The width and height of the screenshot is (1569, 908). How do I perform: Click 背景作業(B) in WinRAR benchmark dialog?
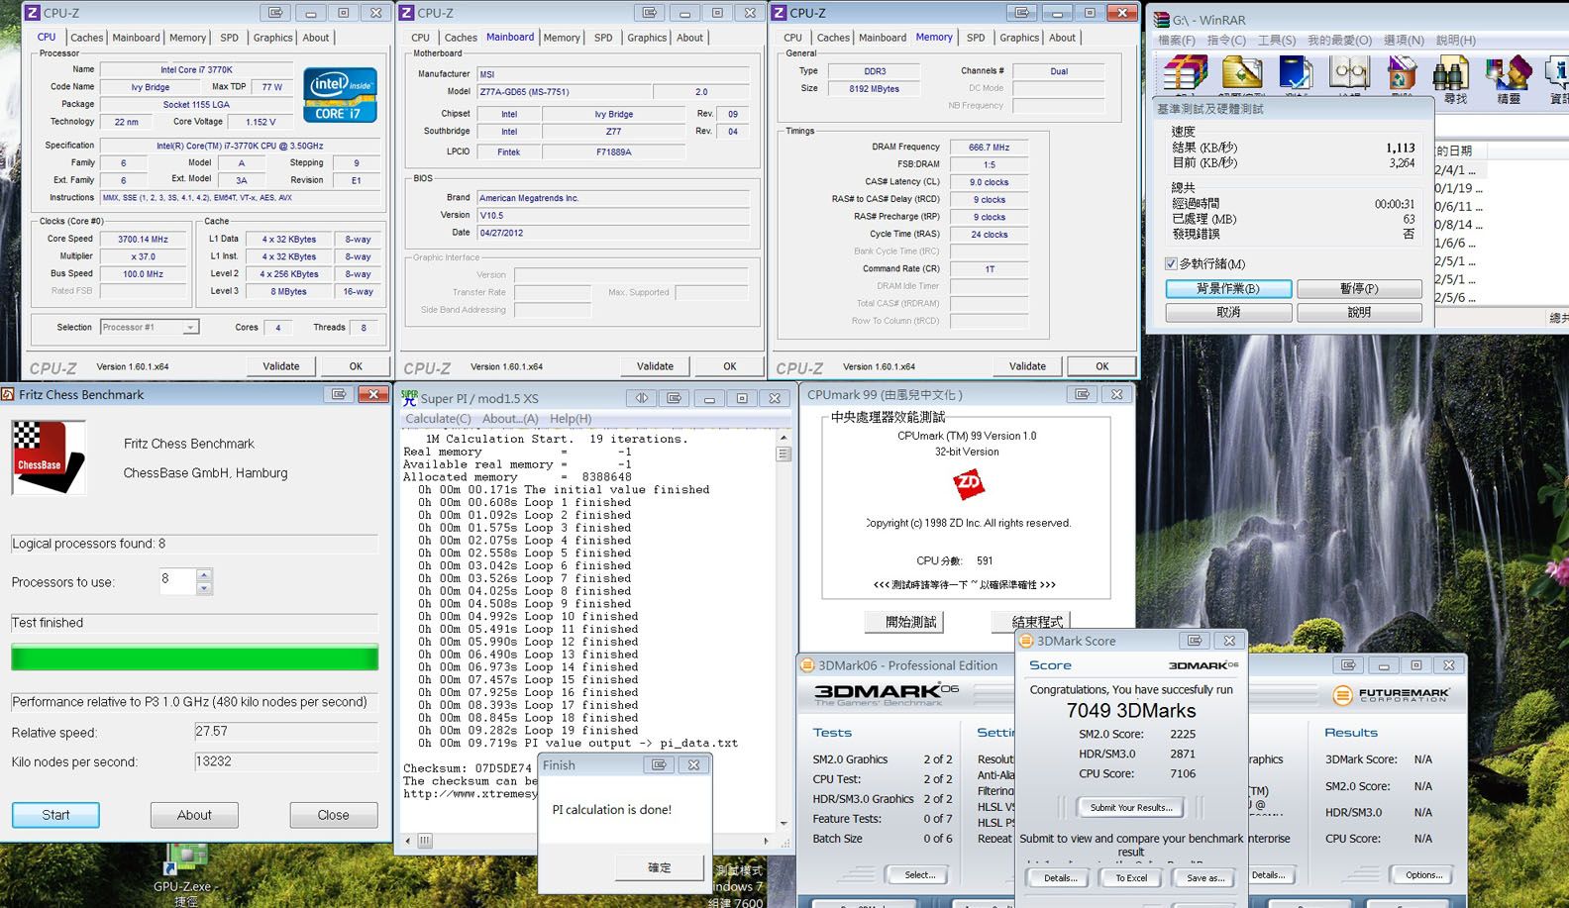(1228, 289)
